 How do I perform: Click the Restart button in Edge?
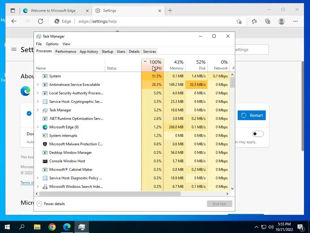pos(252,115)
